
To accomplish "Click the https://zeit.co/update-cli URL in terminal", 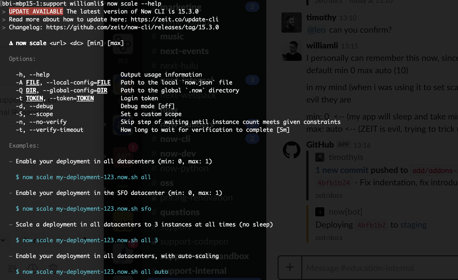I will coord(175,19).
